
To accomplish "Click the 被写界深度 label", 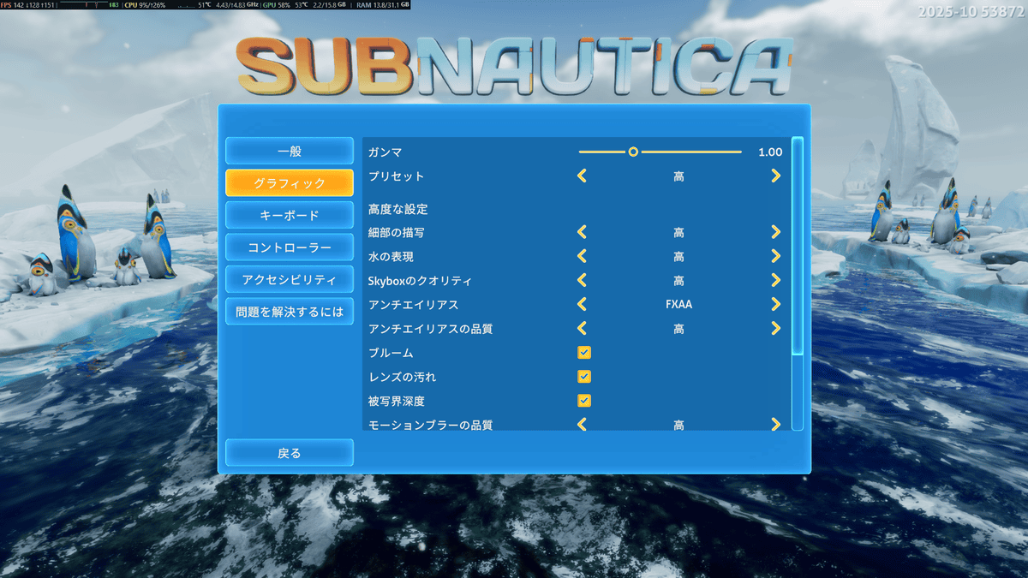I will tap(396, 401).
